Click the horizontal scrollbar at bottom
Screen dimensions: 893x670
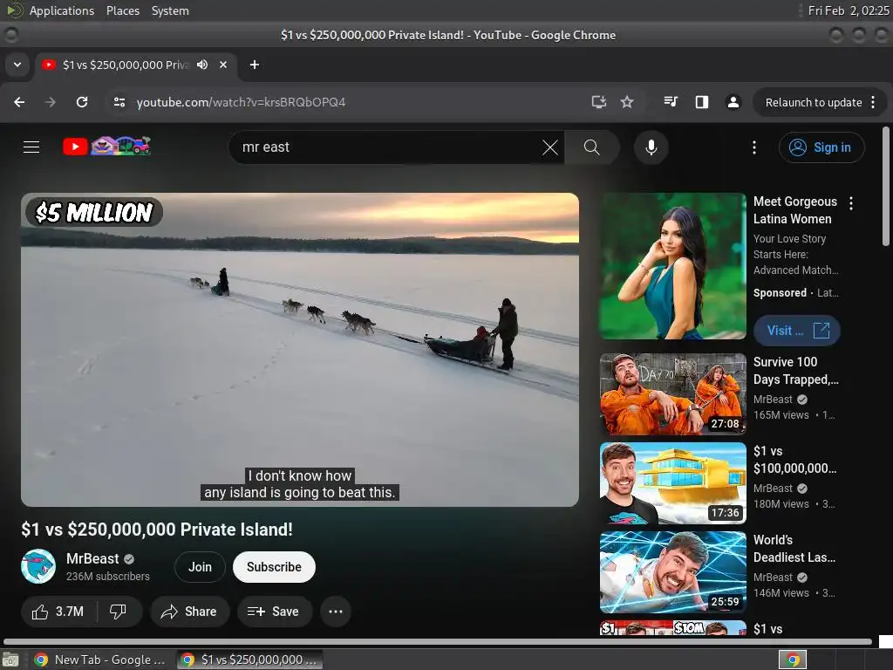click(x=438, y=641)
